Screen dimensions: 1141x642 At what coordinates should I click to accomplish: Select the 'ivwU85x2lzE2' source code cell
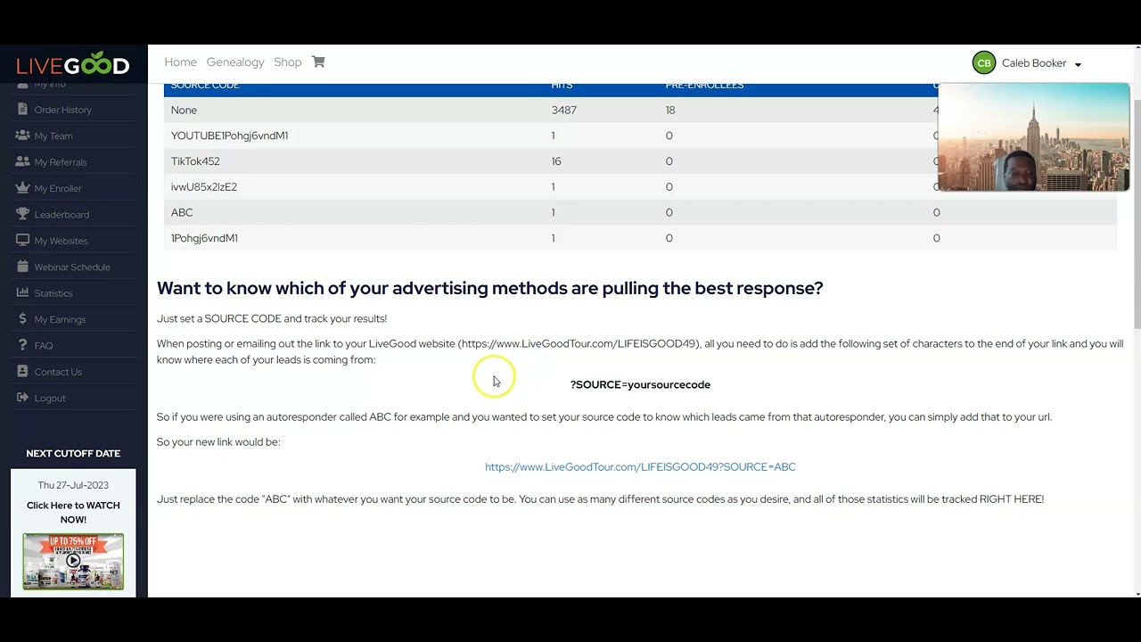(x=204, y=187)
